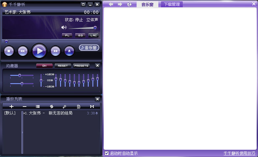Screen dimensions: 258x157
Task: Go back in the music window
Action: click(x=111, y=4)
